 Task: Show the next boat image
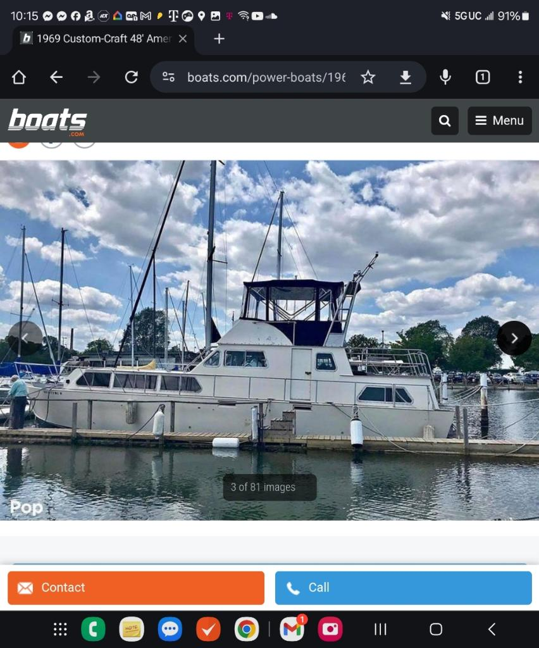coord(514,339)
